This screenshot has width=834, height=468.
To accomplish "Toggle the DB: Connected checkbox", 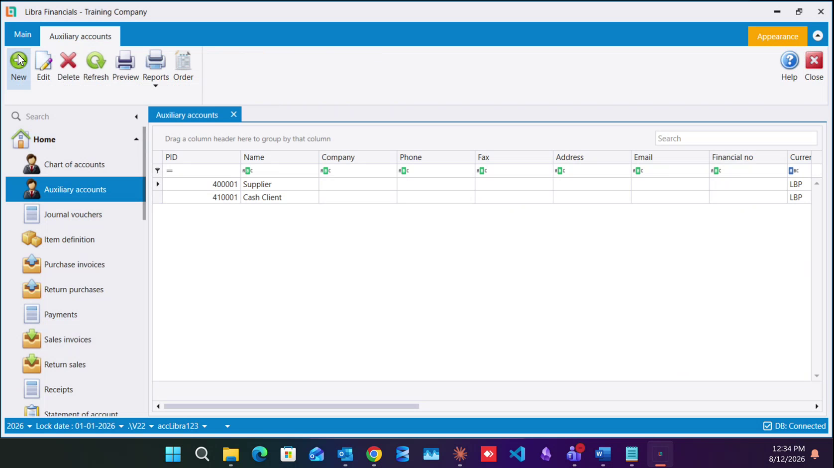I will (767, 426).
